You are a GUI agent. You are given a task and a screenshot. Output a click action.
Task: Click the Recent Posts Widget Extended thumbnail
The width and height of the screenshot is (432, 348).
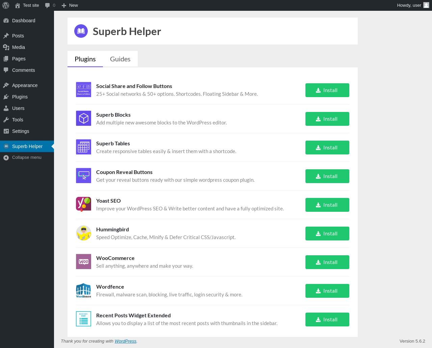[x=83, y=319]
